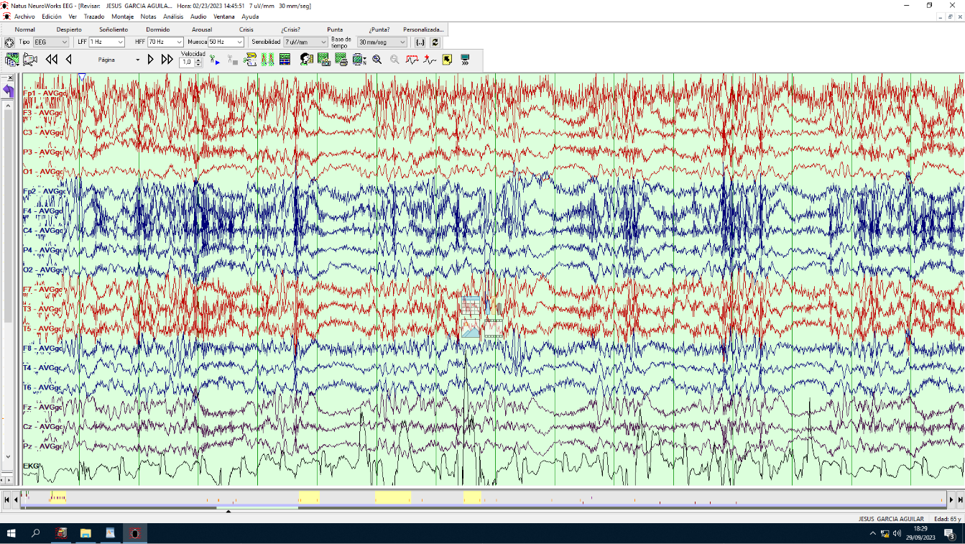Click the purple left arrow above channel labels
This screenshot has height=544, width=965.
point(8,91)
